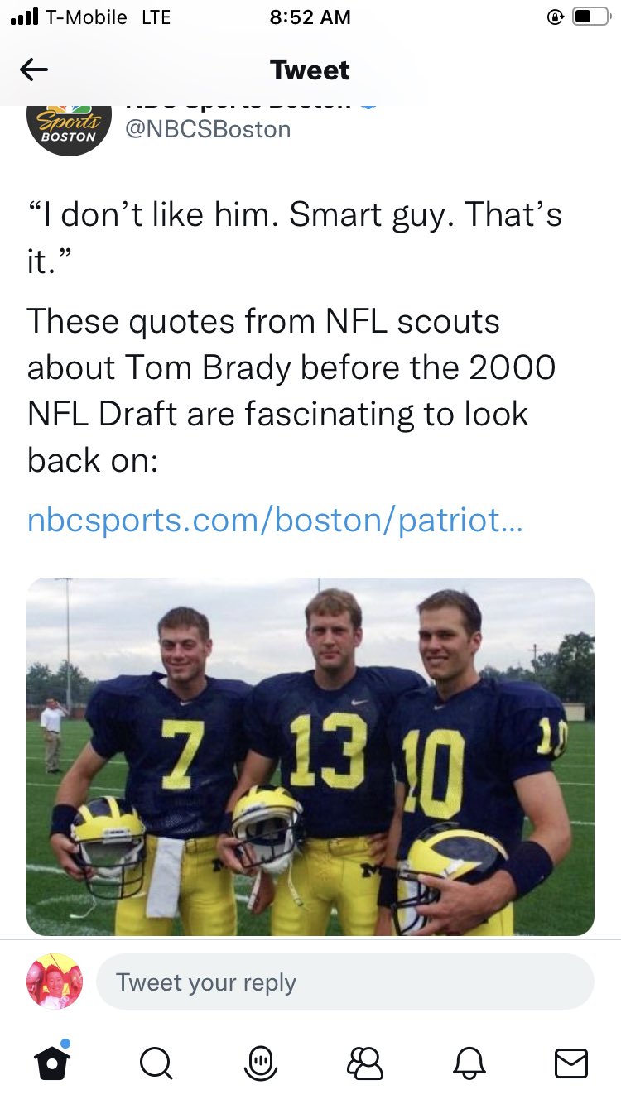Tap your own profile avatar near the reply box
This screenshot has height=1104, width=621.
pos(51,982)
